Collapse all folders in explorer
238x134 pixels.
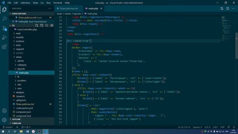(52, 25)
